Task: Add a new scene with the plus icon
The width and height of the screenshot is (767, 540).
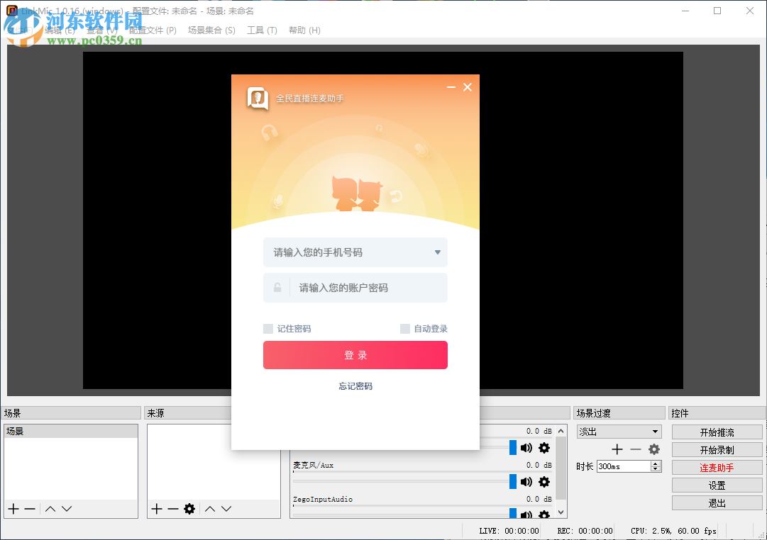Action: (12, 508)
